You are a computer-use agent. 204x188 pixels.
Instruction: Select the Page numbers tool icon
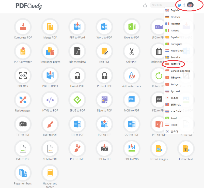23,173
